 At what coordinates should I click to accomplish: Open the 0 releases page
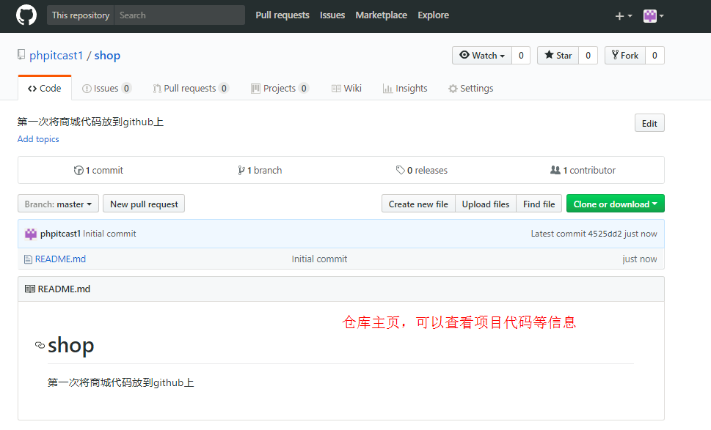click(x=422, y=170)
